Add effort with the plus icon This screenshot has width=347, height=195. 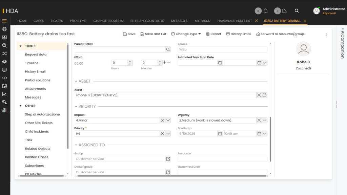click(x=164, y=62)
